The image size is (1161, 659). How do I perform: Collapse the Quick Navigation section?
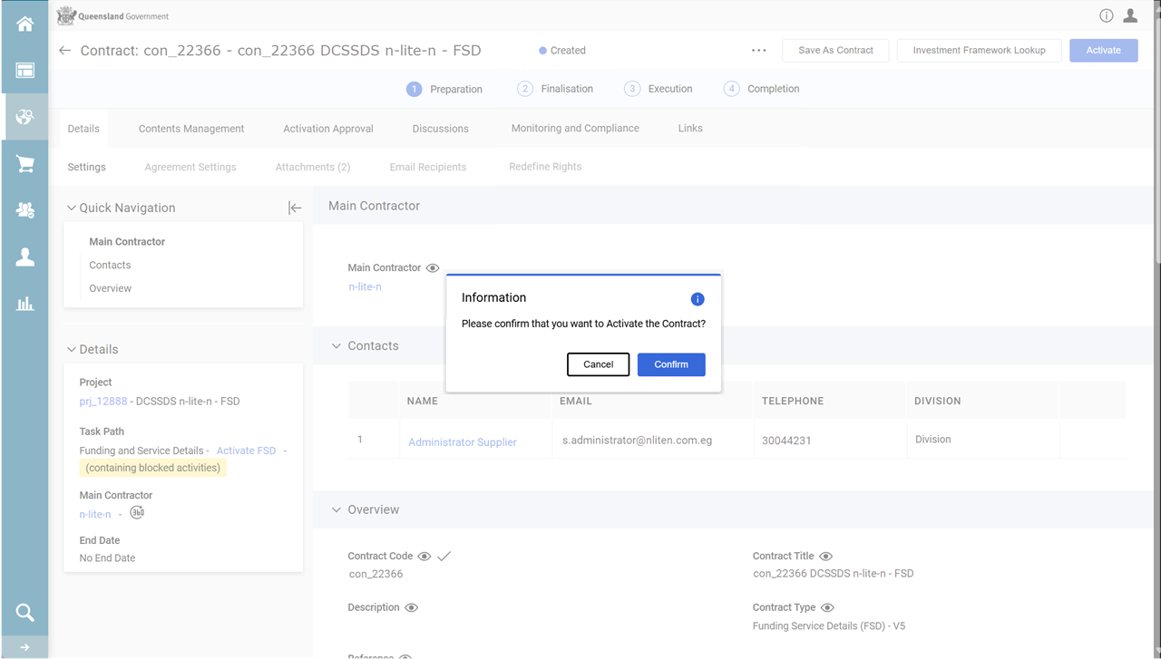[72, 208]
